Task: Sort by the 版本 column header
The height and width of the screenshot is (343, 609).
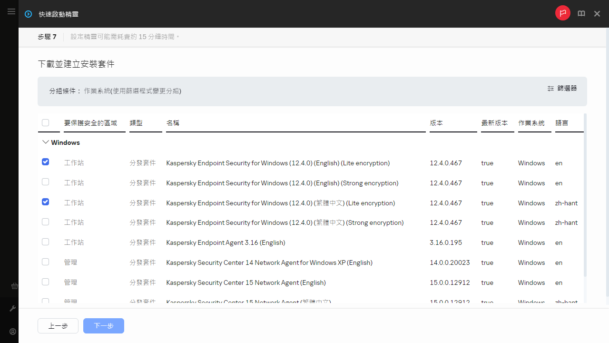Action: [436, 123]
